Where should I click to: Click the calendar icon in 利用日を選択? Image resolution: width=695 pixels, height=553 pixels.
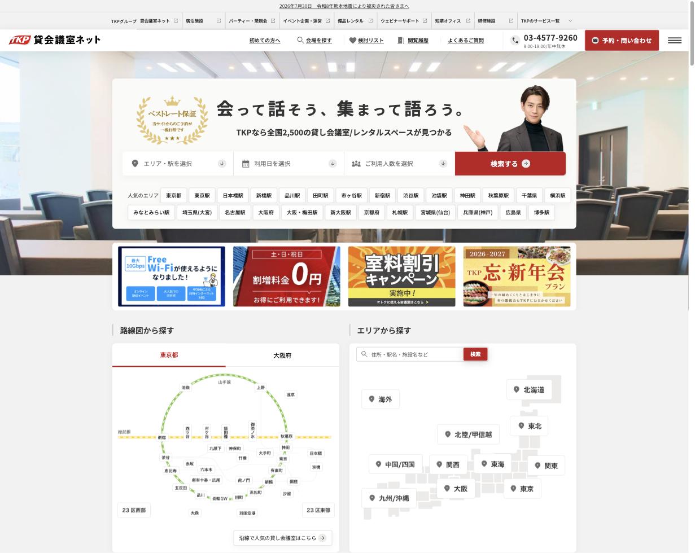tap(246, 164)
